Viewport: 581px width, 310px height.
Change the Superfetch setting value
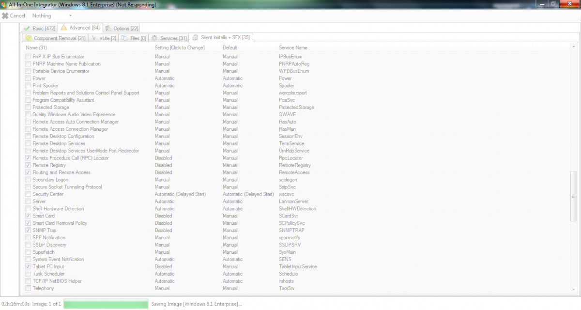pyautogui.click(x=162, y=252)
